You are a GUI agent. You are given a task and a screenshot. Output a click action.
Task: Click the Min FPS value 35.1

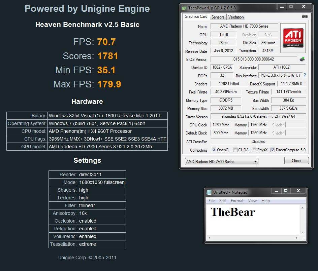coord(106,70)
